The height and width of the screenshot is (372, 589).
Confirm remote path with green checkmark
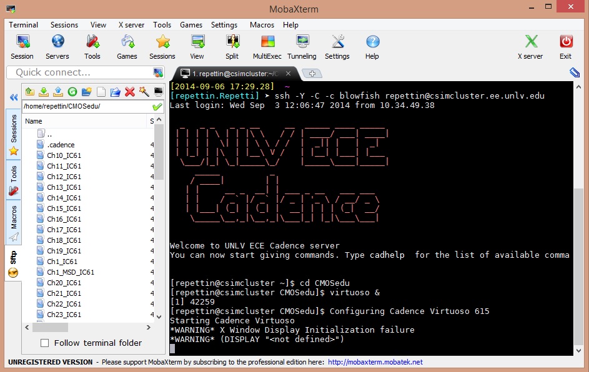[x=157, y=106]
